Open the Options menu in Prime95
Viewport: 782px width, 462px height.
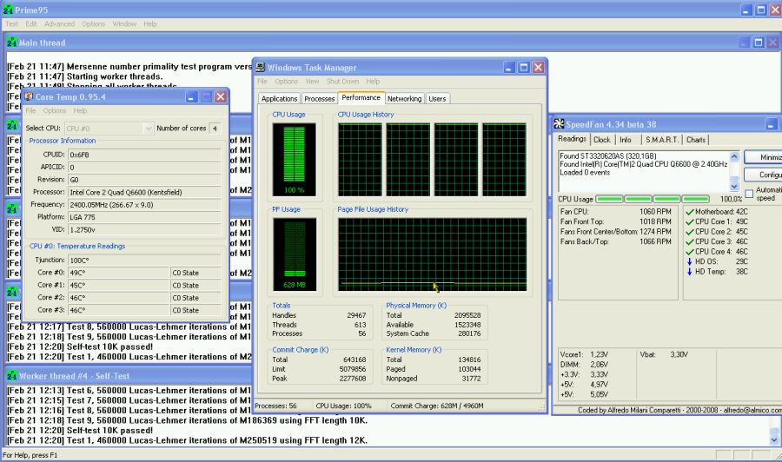(94, 23)
